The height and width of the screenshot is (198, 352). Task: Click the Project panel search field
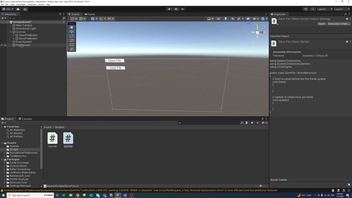(209, 123)
